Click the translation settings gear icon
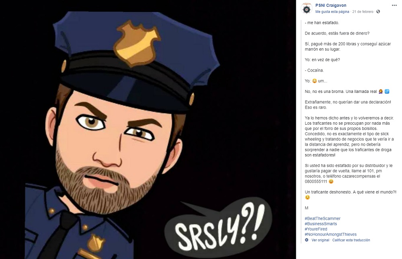 pyautogui.click(x=307, y=240)
